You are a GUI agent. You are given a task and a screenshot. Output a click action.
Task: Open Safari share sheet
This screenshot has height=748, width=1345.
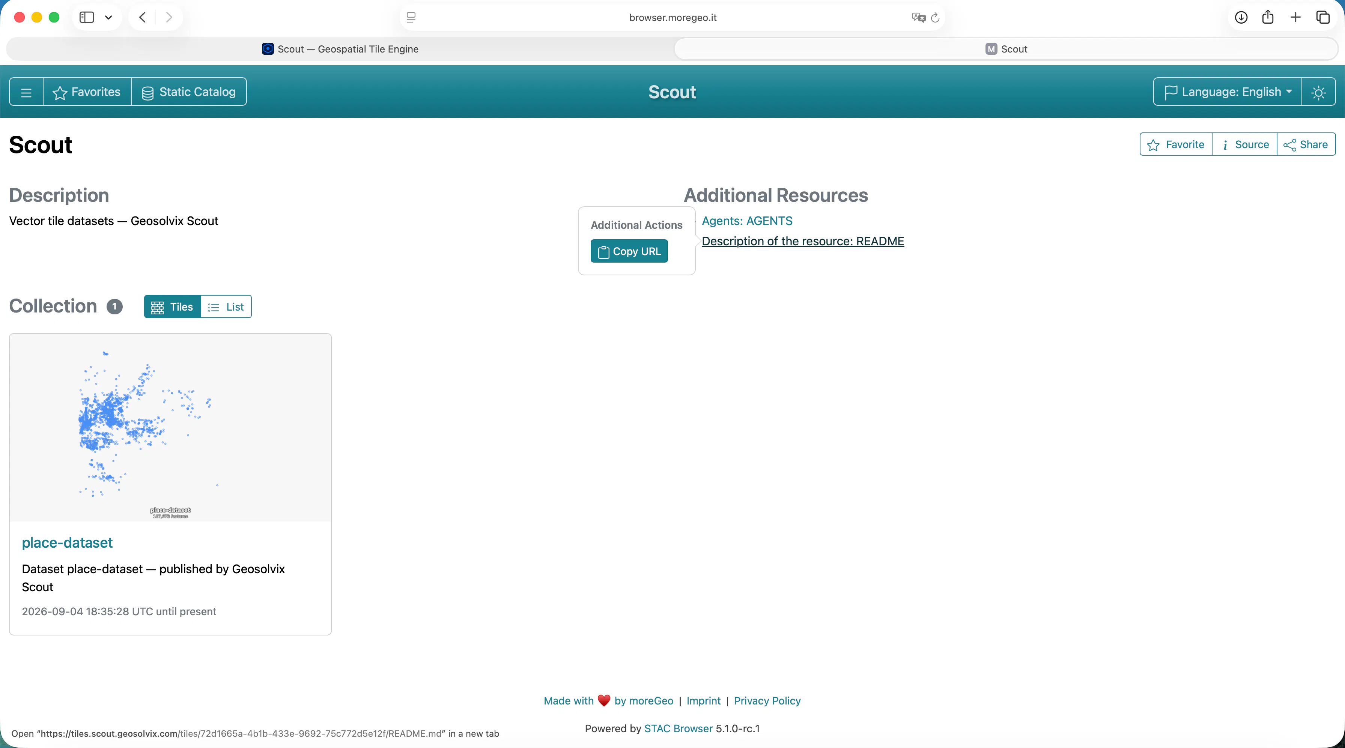click(1268, 17)
